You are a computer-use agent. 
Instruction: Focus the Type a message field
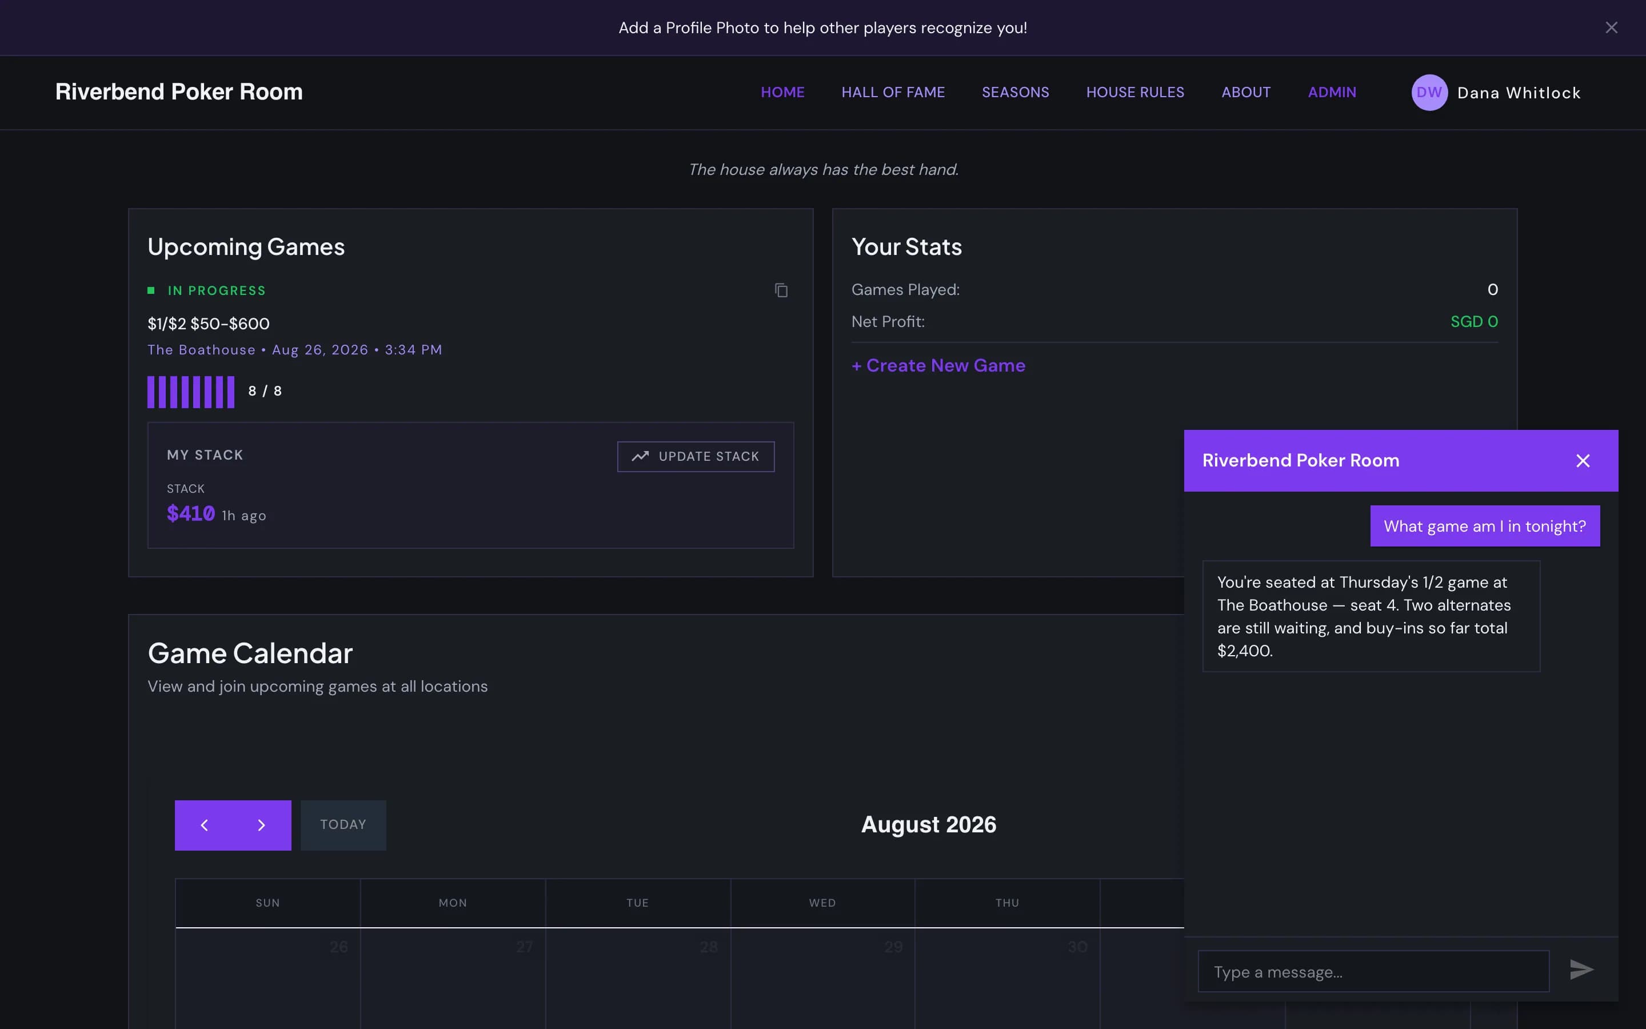click(x=1373, y=971)
